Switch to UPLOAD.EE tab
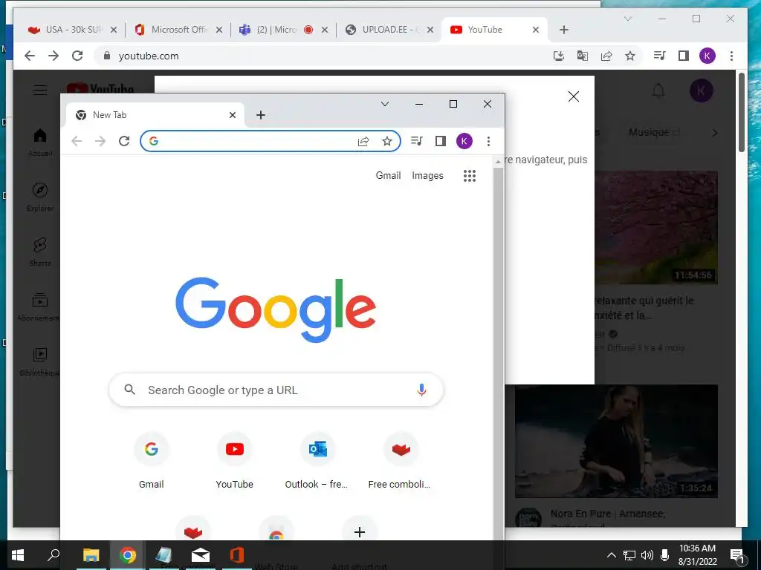The height and width of the screenshot is (570, 761). coord(389,30)
